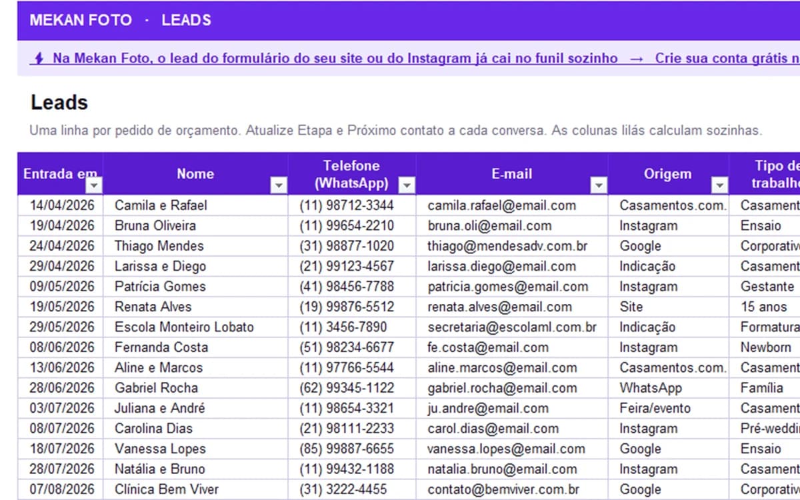Select the phone cell (31) 3222-4455
This screenshot has height=500, width=800.
click(352, 489)
